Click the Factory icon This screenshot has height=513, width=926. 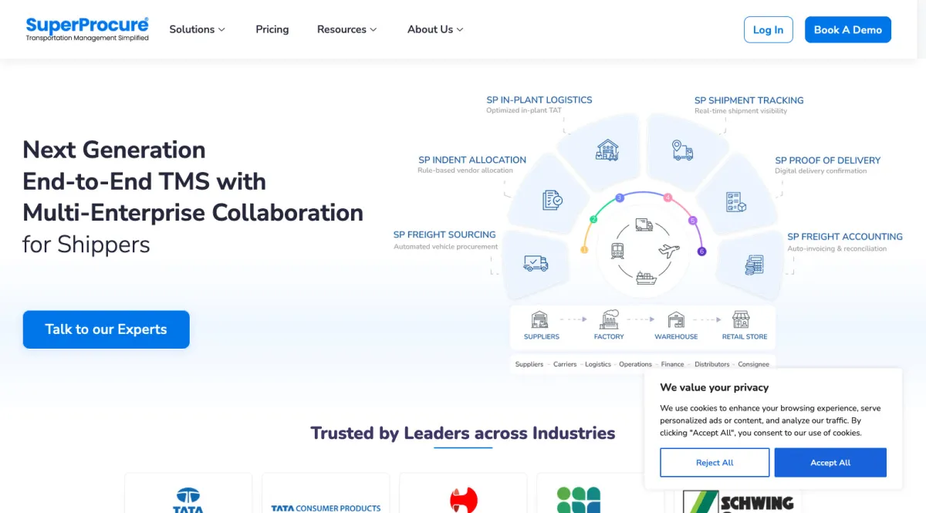pos(610,319)
